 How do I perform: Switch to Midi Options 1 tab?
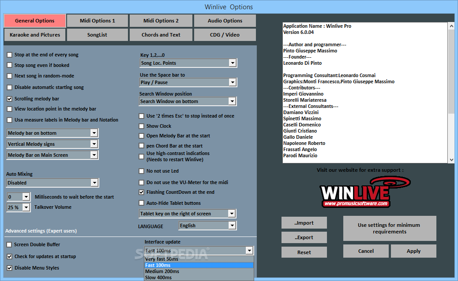(x=97, y=21)
